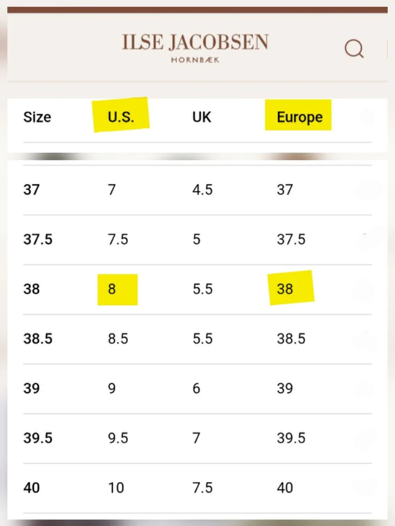395x526 pixels.
Task: Click the HORNBÆK subtitle text
Action: 195,60
